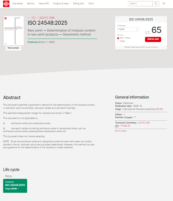173x201 pixels.
Task: Click the ISO logo home icon
Action: (7, 4)
